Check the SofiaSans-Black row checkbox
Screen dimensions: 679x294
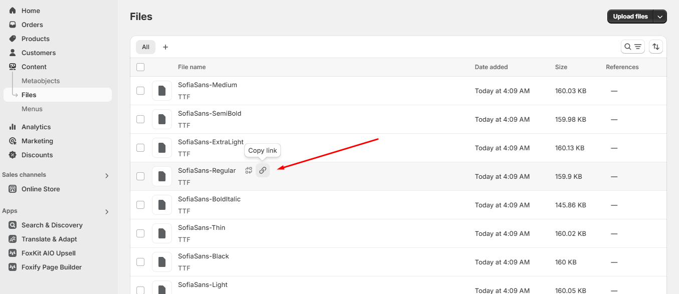coord(140,262)
